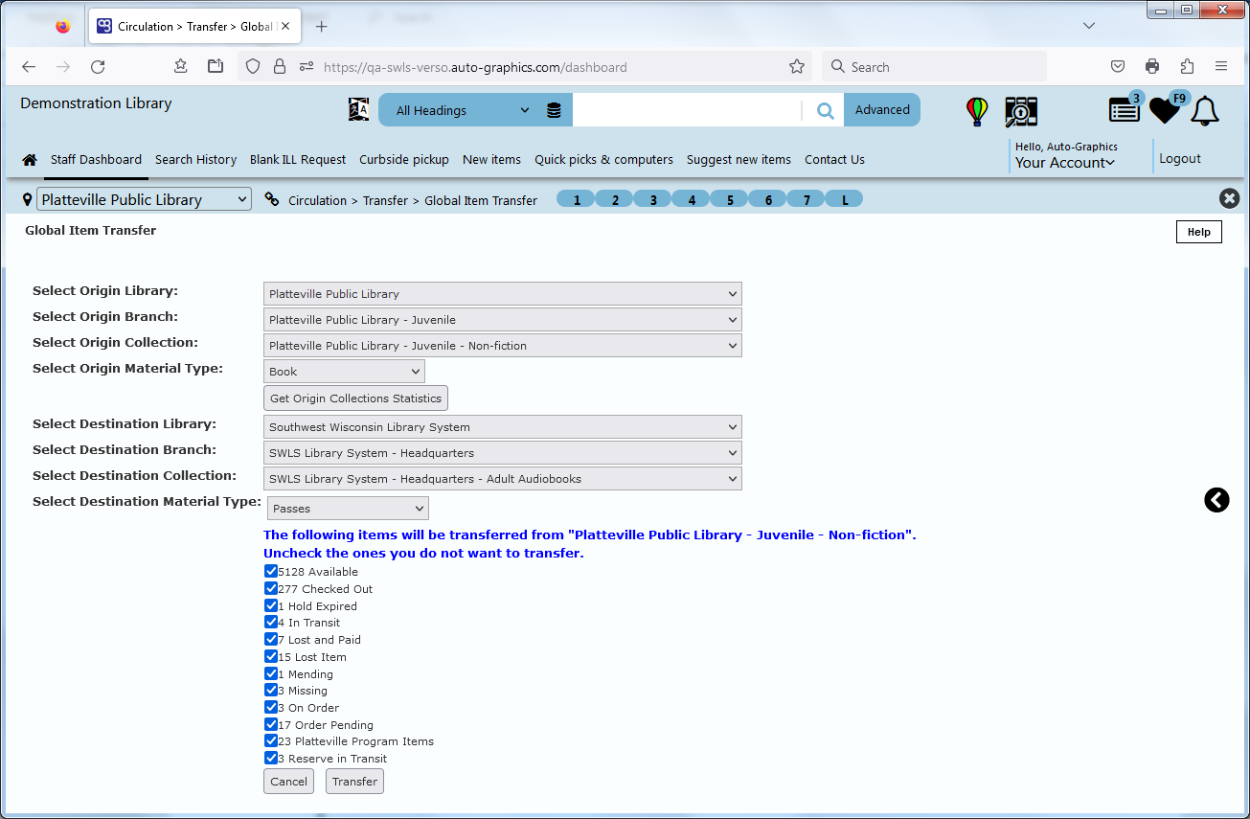Click the Transfer button

pos(354,782)
